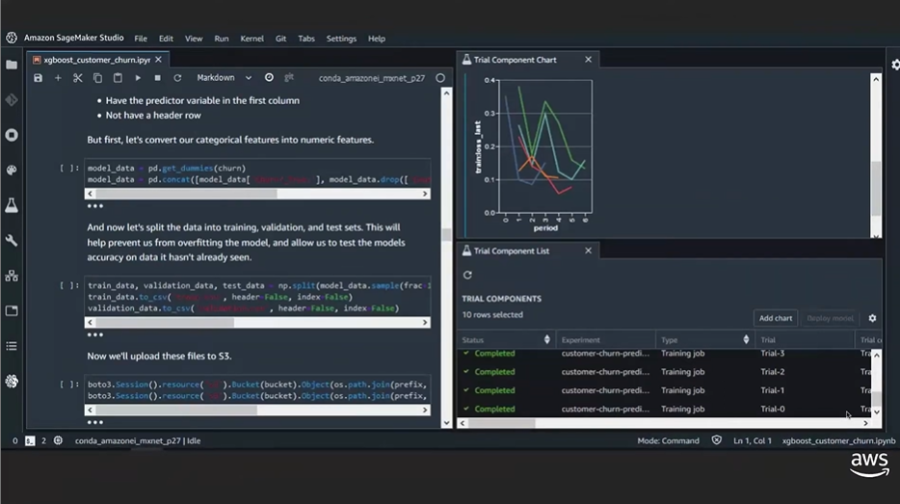Open the cell type Markdown dropdown
The height and width of the screenshot is (504, 900).
(224, 77)
